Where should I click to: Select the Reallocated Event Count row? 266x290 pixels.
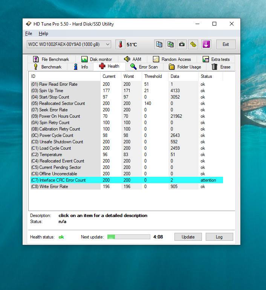point(127,161)
